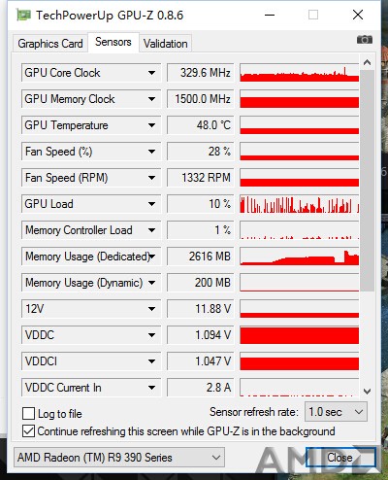Screen dimensions: 388x480
Task: Click the GPU-Z app icon in title bar
Action: click(23, 15)
